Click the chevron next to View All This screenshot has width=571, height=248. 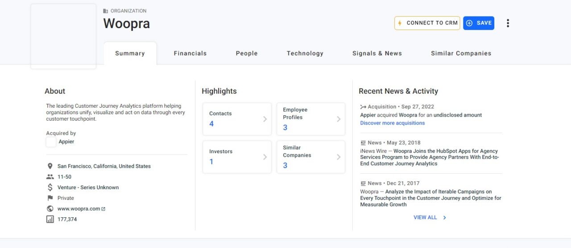(444, 218)
